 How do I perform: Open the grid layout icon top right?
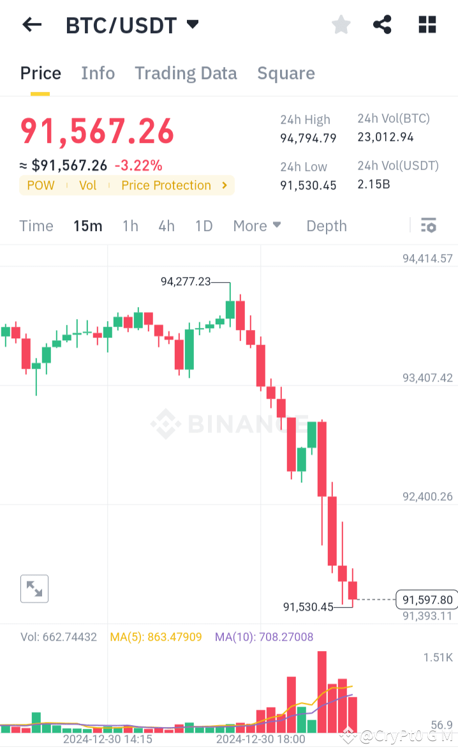(426, 24)
